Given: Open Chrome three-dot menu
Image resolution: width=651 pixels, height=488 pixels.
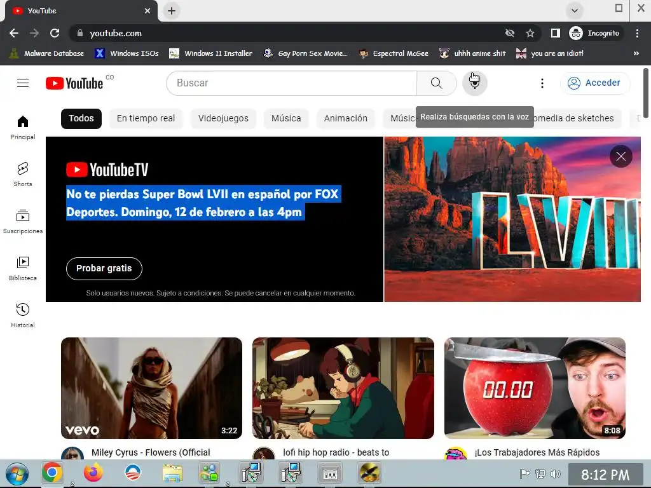Looking at the screenshot, I should [637, 33].
